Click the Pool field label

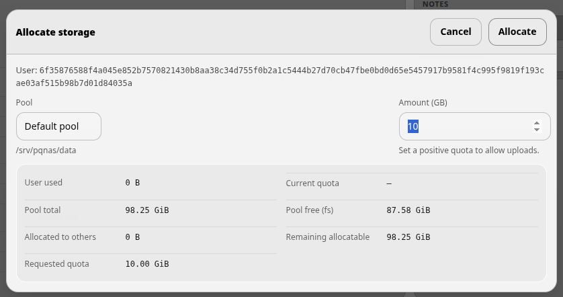(x=24, y=103)
